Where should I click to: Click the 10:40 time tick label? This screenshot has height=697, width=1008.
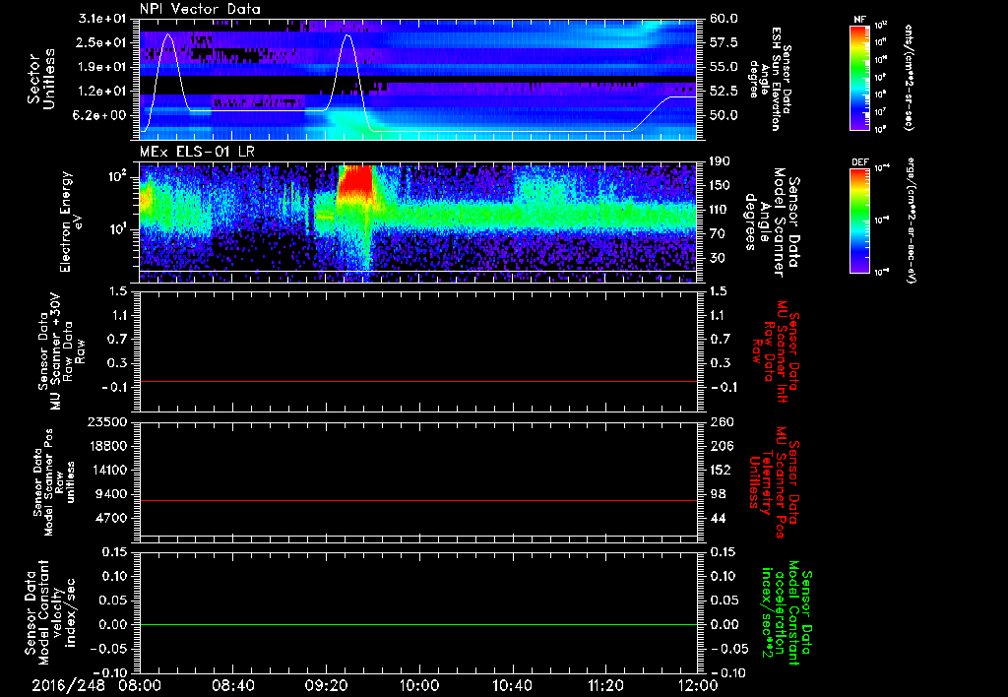(512, 685)
